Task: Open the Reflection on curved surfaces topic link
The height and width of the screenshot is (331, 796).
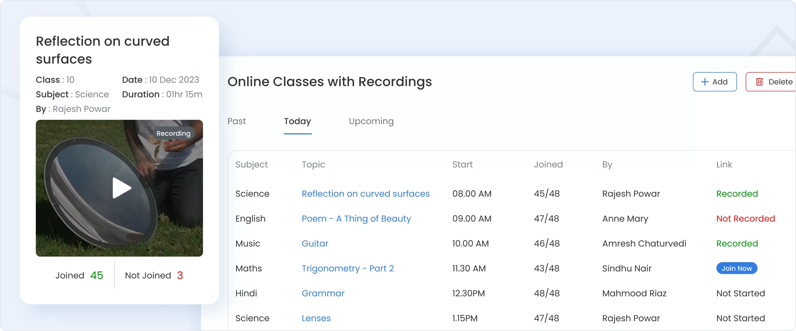Action: 366,194
